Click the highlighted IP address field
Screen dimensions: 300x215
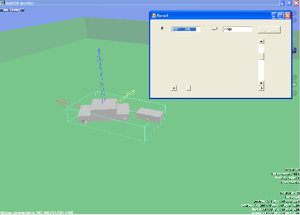pos(186,29)
